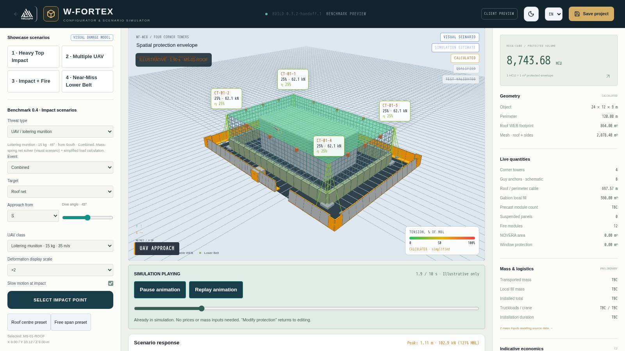
Task: Click the mass inputs awaiting source data link
Action: pyautogui.click(x=526, y=328)
